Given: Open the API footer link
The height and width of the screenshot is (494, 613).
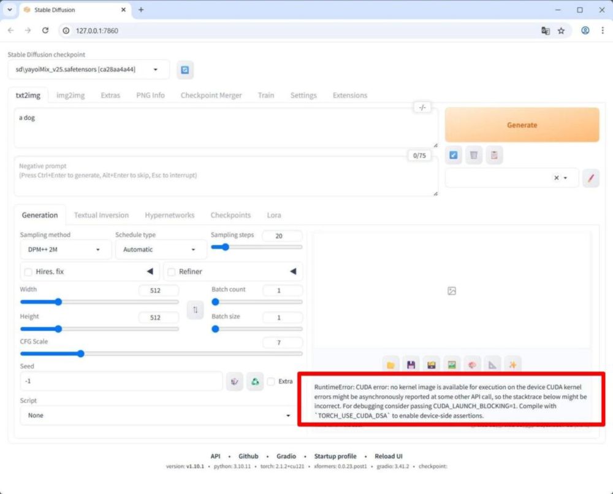Looking at the screenshot, I should (215, 457).
